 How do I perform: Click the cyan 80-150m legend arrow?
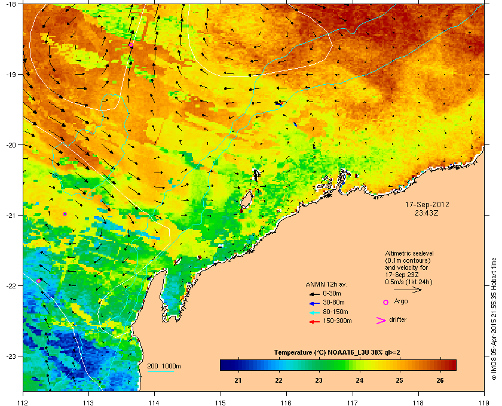pyautogui.click(x=314, y=312)
